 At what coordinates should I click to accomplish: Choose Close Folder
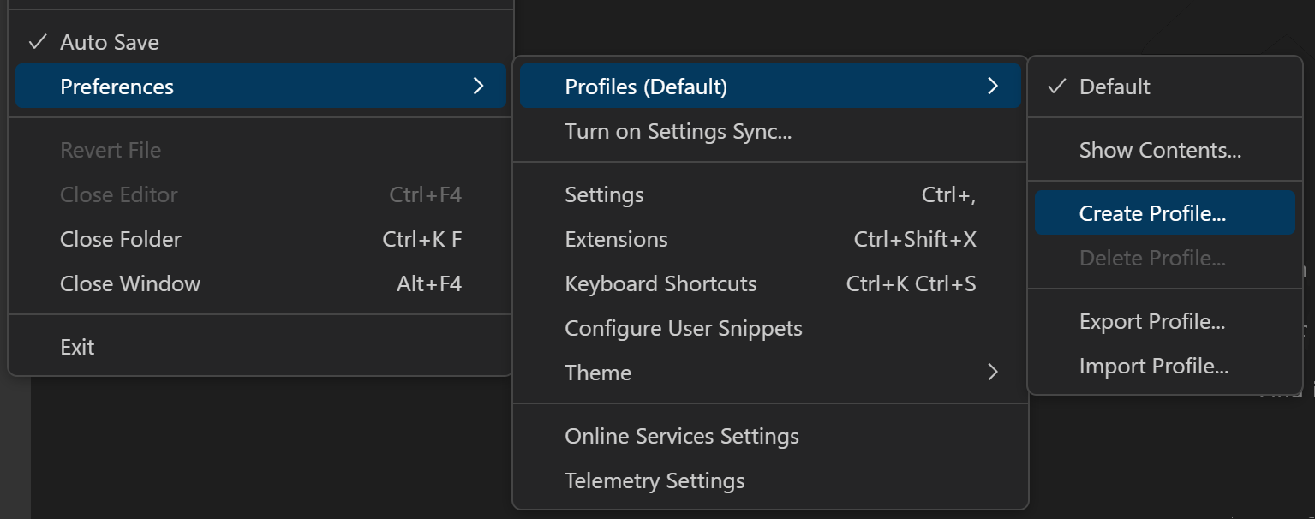click(120, 239)
